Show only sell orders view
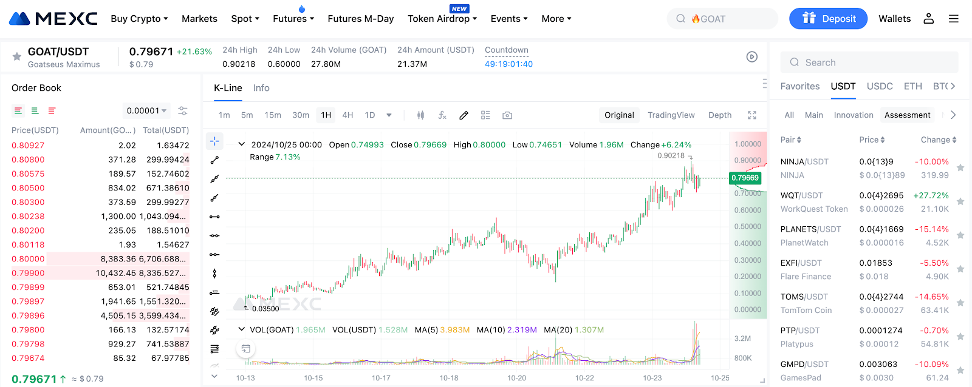This screenshot has width=972, height=387. coord(52,111)
